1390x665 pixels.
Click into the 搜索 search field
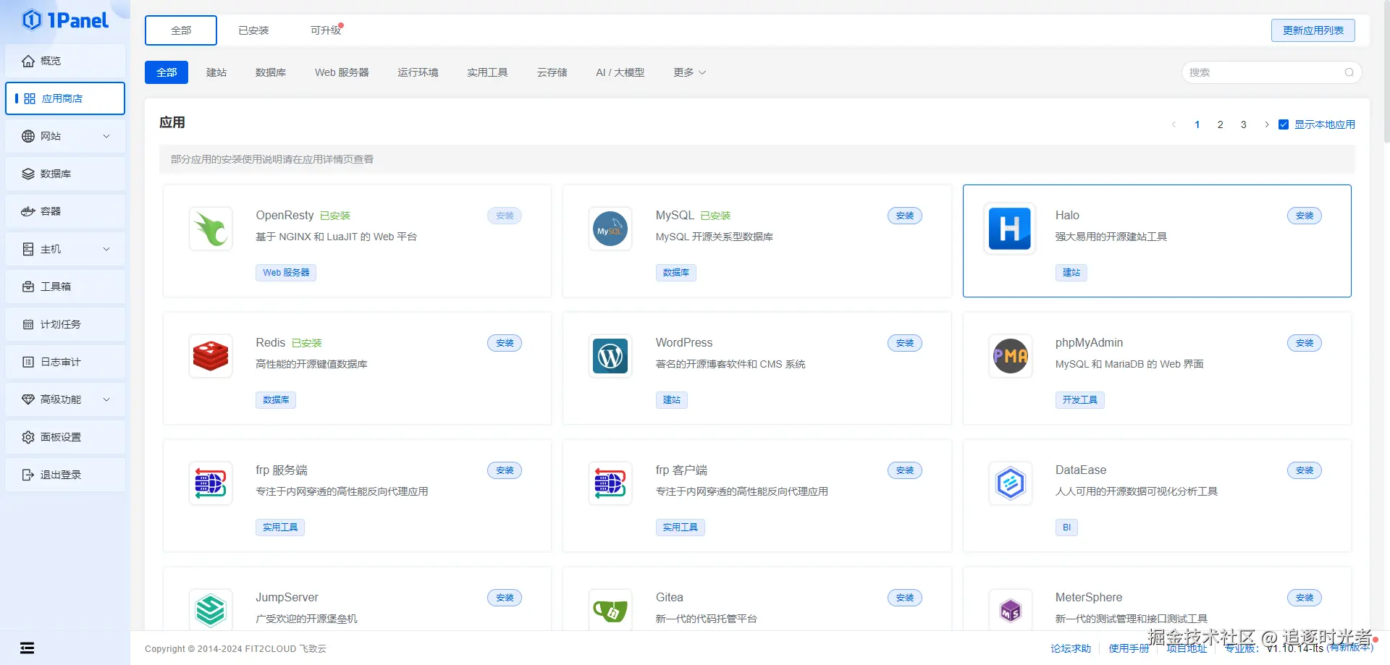pyautogui.click(x=1271, y=72)
